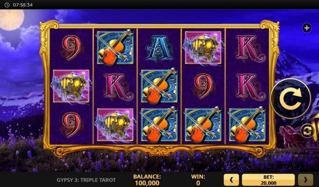Viewport: 319px width, 187px height.
Task: Select the blue A symbol on the third reel
Action: pyautogui.click(x=159, y=48)
